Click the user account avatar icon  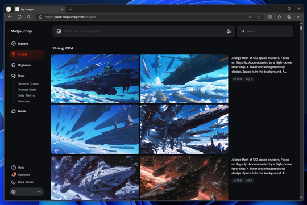point(14,192)
